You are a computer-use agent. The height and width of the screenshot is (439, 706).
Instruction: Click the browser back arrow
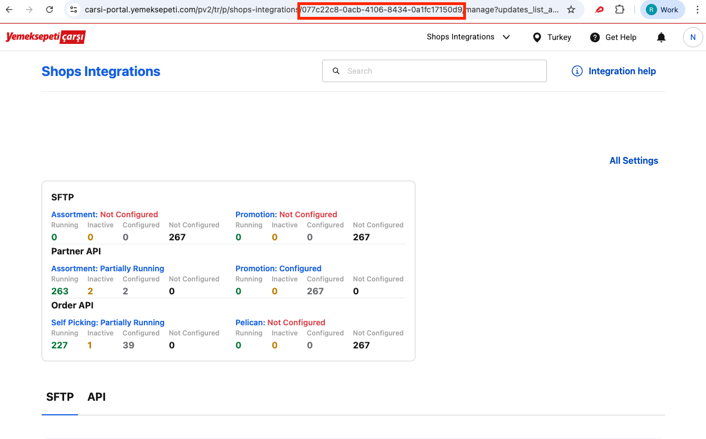[x=9, y=10]
